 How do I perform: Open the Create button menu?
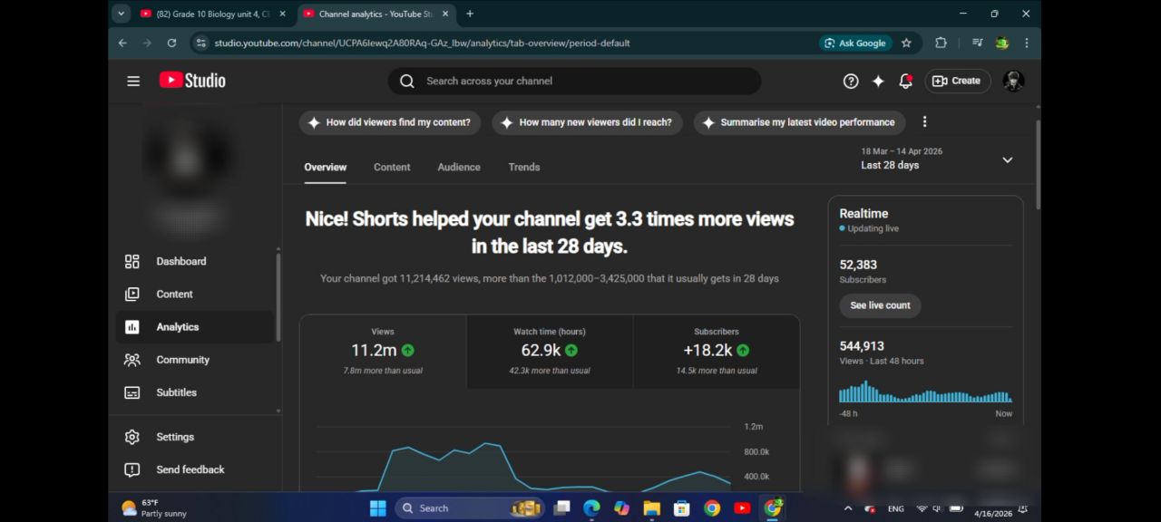coord(957,81)
